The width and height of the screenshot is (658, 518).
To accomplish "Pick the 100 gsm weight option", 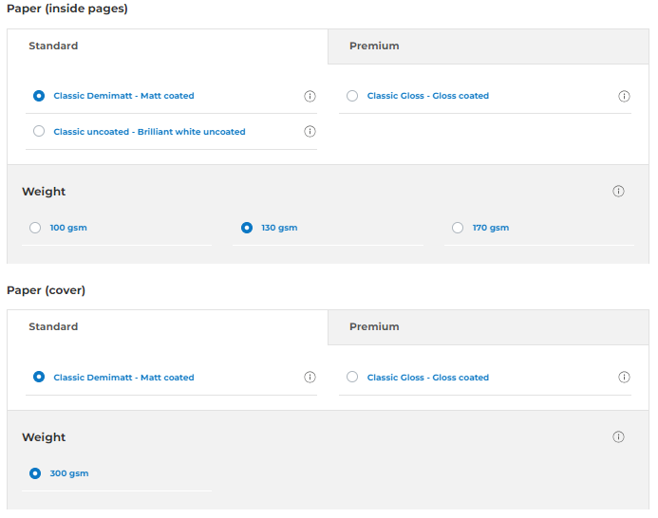I will tap(35, 228).
